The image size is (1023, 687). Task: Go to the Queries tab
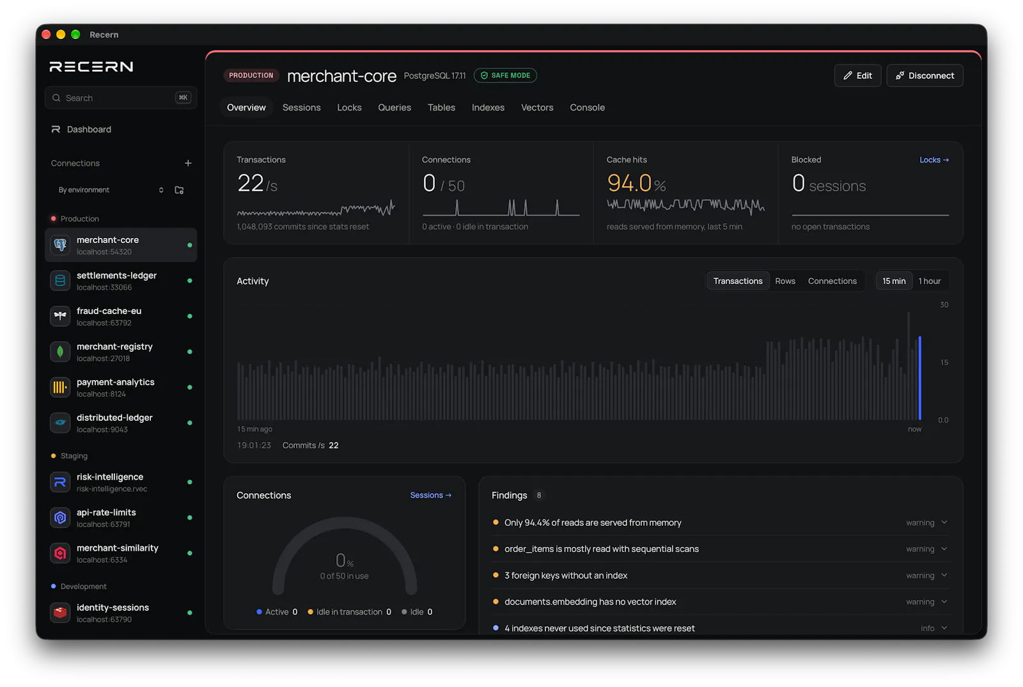(x=394, y=107)
